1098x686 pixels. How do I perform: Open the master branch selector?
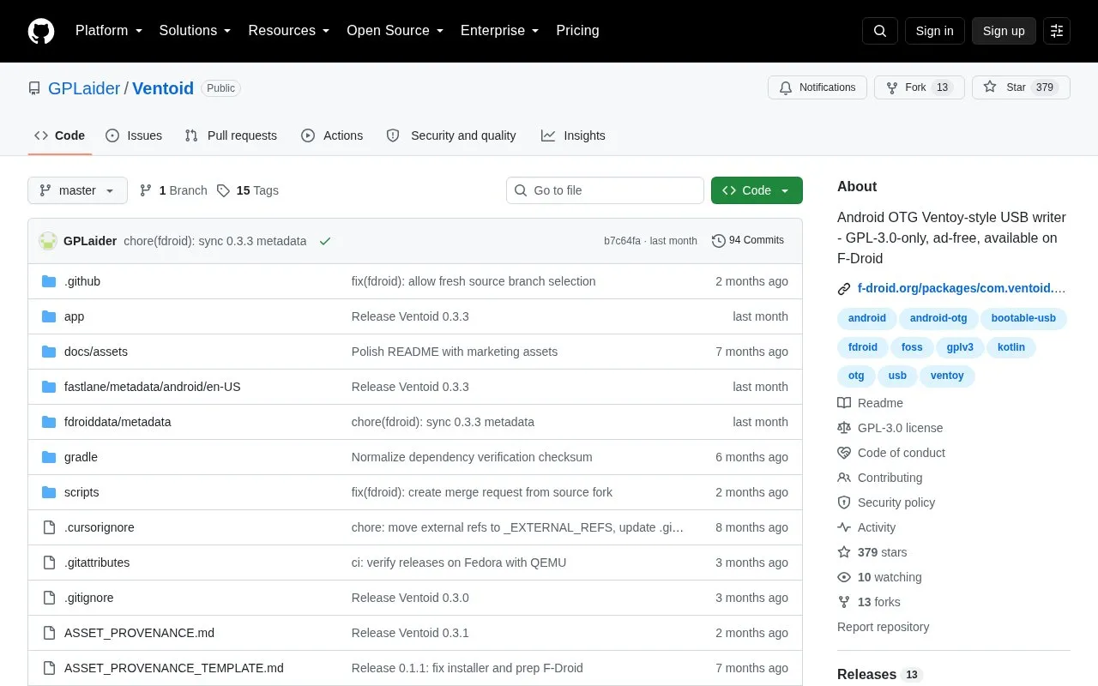tap(77, 190)
